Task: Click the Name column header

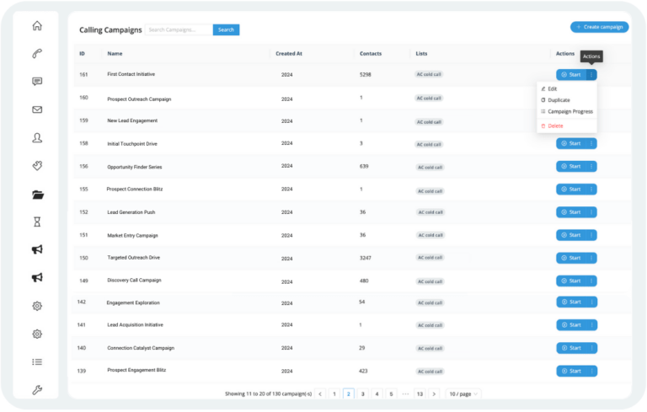Action: click(115, 54)
